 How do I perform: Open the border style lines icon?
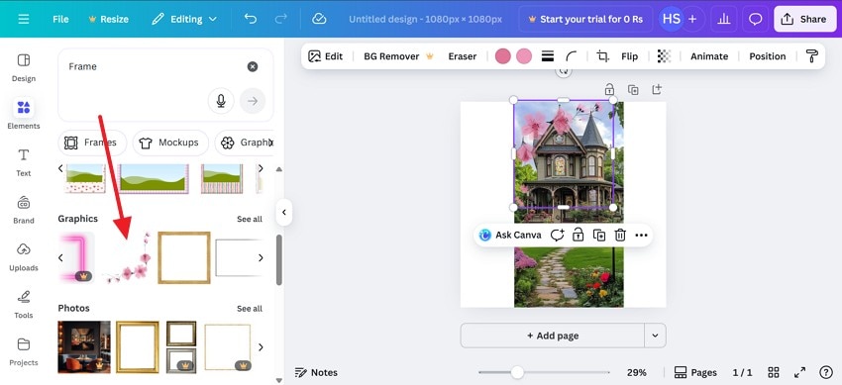(x=548, y=56)
